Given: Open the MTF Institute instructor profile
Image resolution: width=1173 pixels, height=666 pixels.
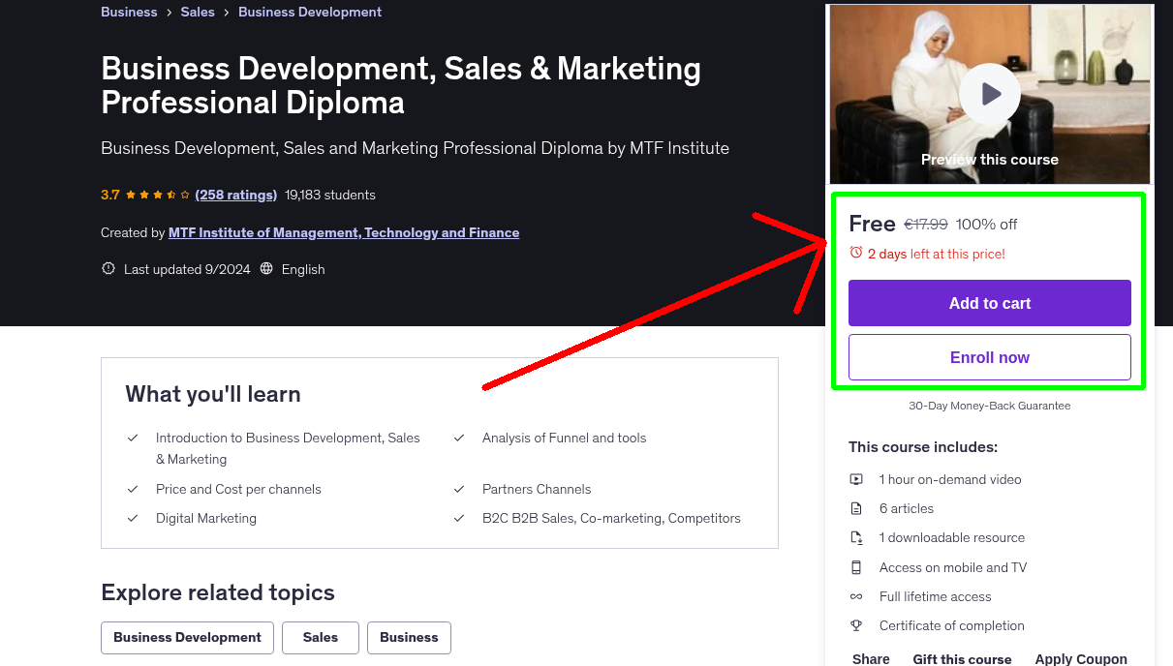Looking at the screenshot, I should (344, 232).
